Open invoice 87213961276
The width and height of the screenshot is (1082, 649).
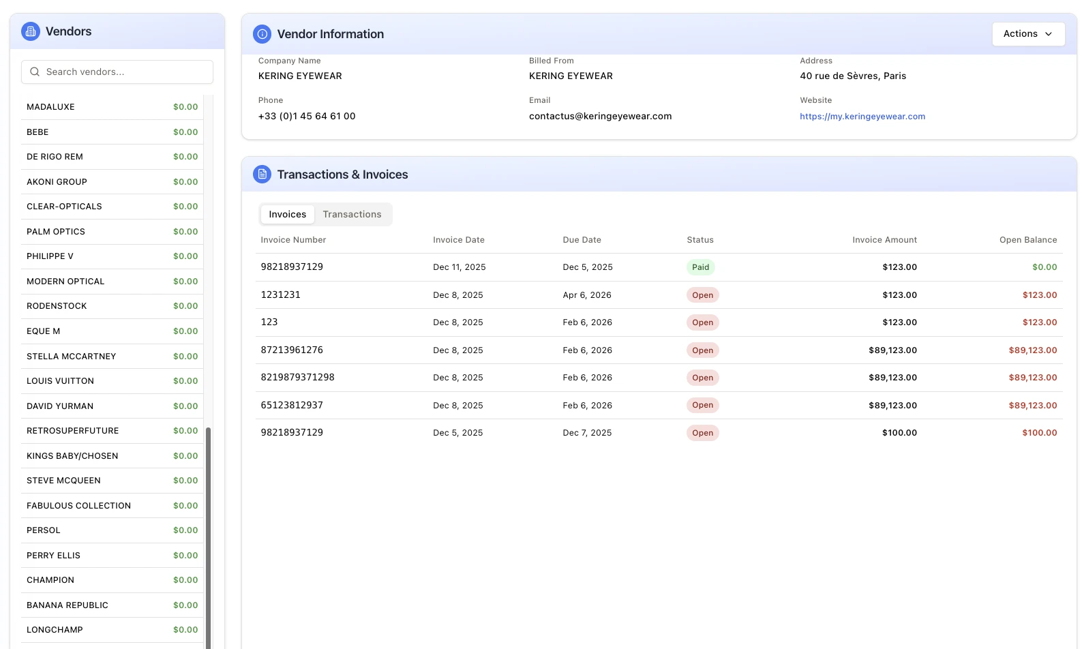pyautogui.click(x=659, y=350)
